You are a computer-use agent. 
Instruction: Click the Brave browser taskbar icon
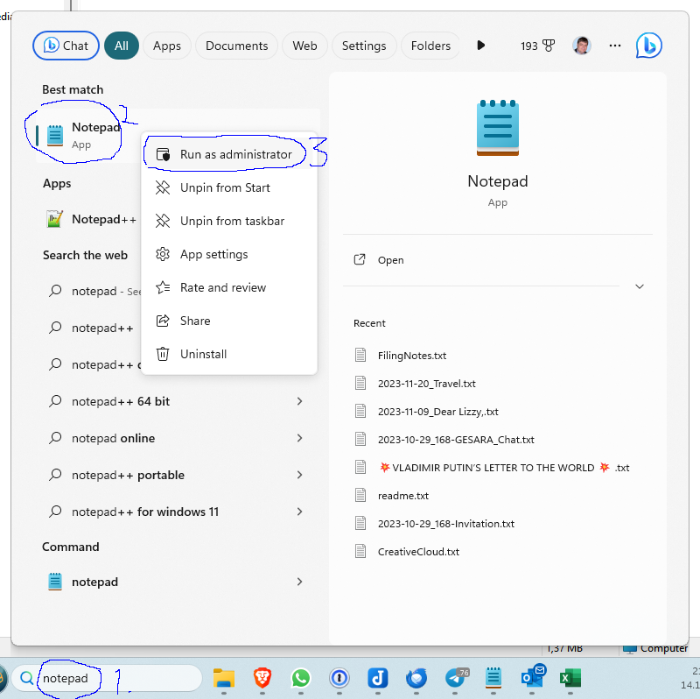click(262, 677)
